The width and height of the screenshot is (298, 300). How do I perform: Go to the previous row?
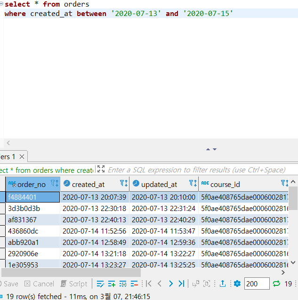(160, 284)
